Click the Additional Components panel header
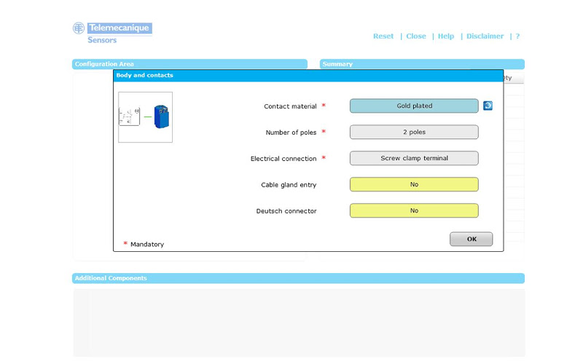 pyautogui.click(x=298, y=278)
